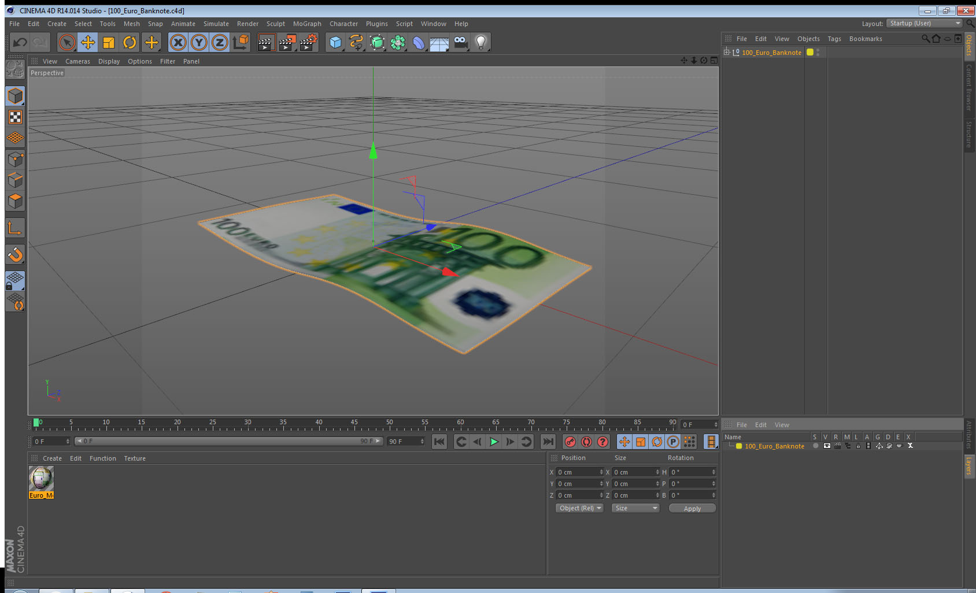Expand 100_Euro_Banknote in Object Manager
Viewport: 976px width, 593px height.
point(727,52)
